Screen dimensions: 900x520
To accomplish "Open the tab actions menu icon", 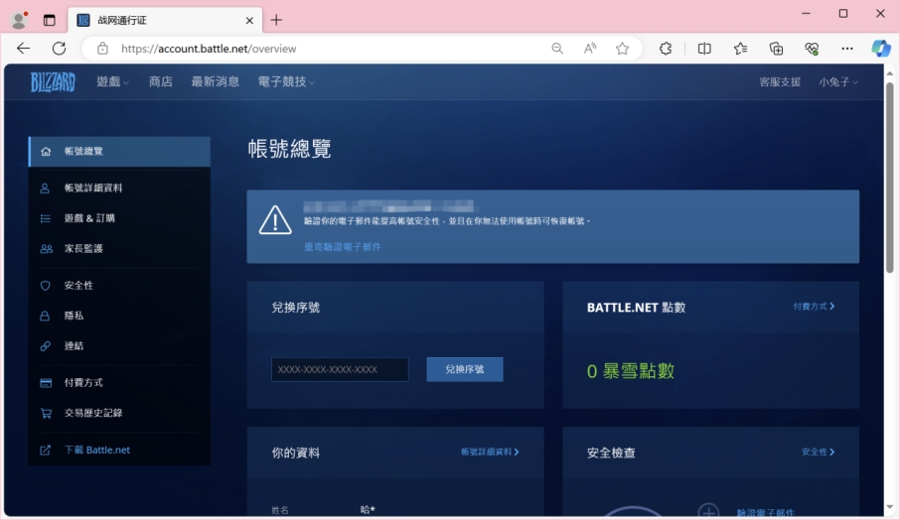I will [x=50, y=20].
